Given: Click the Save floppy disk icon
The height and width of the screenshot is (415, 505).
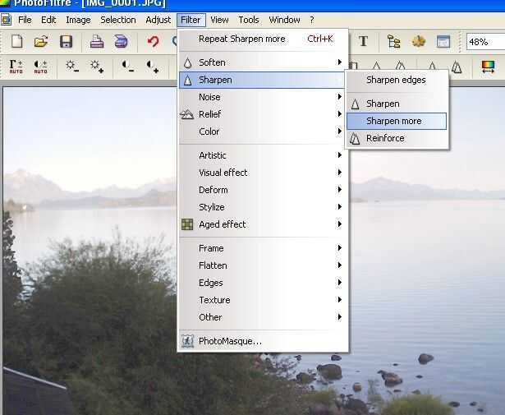Looking at the screenshot, I should click(x=66, y=42).
